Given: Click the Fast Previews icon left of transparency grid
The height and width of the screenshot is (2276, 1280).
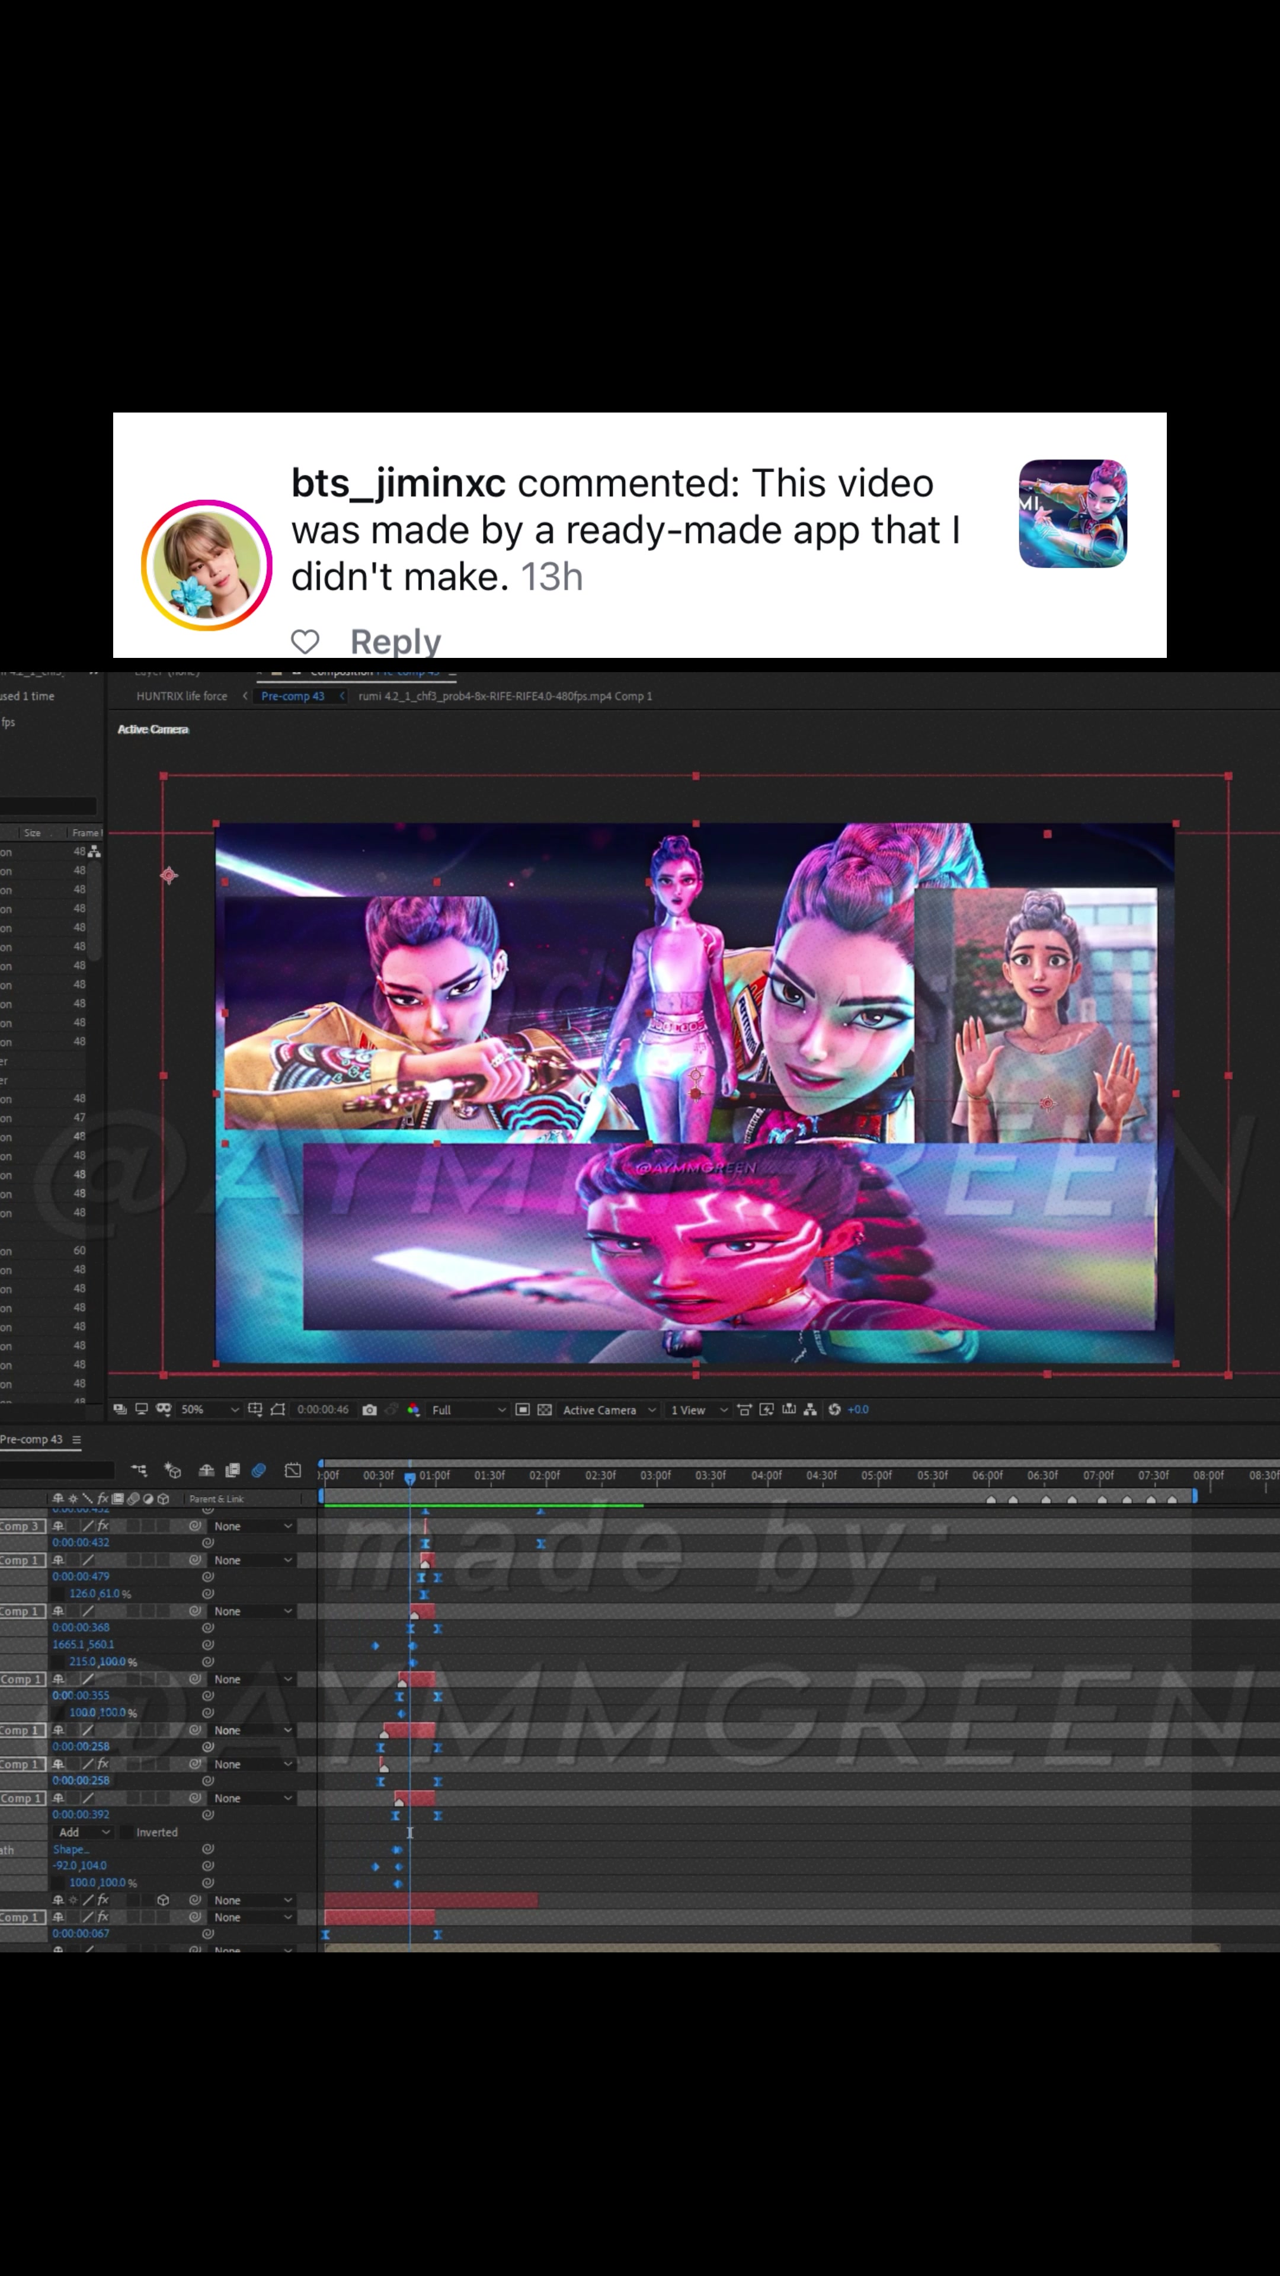Looking at the screenshot, I should tap(522, 1409).
